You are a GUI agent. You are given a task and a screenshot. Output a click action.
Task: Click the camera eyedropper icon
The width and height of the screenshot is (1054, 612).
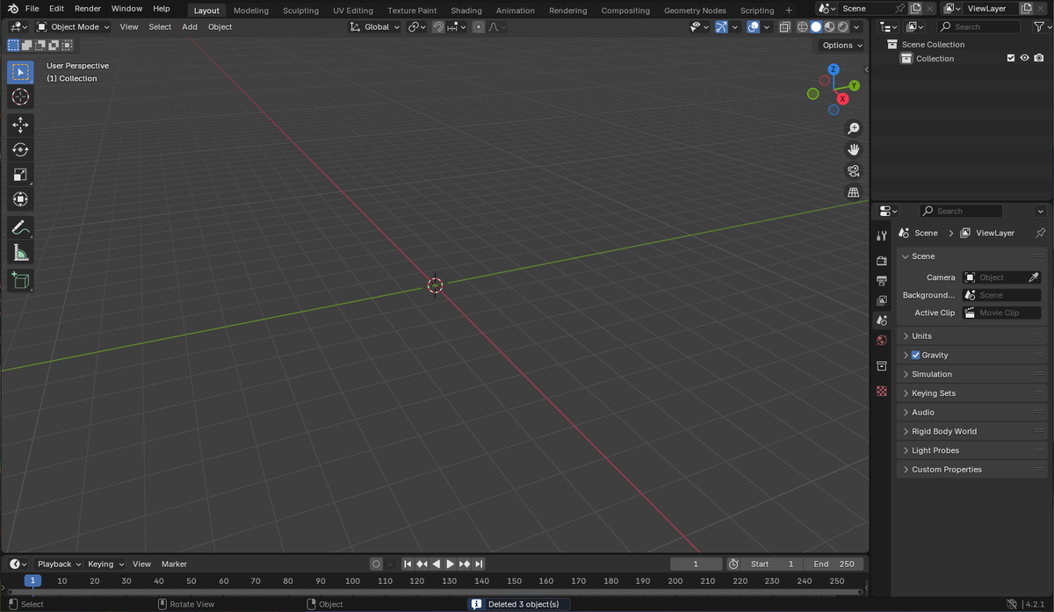point(1034,277)
